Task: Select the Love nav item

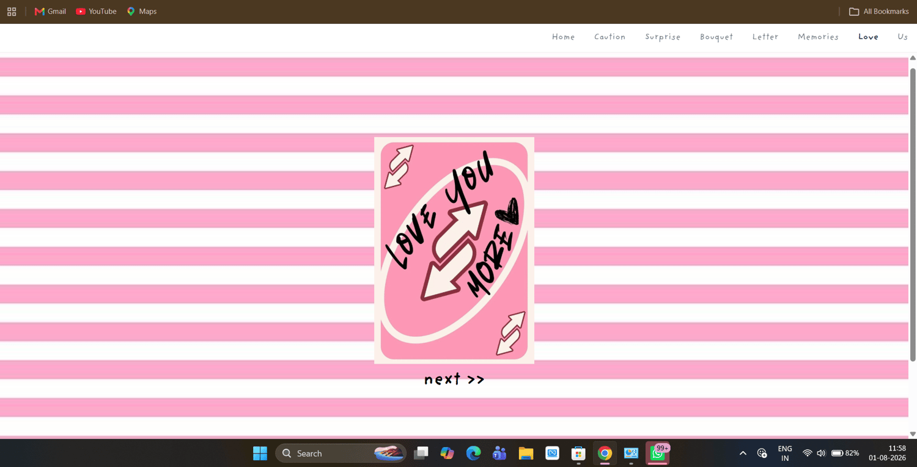Action: [x=868, y=37]
